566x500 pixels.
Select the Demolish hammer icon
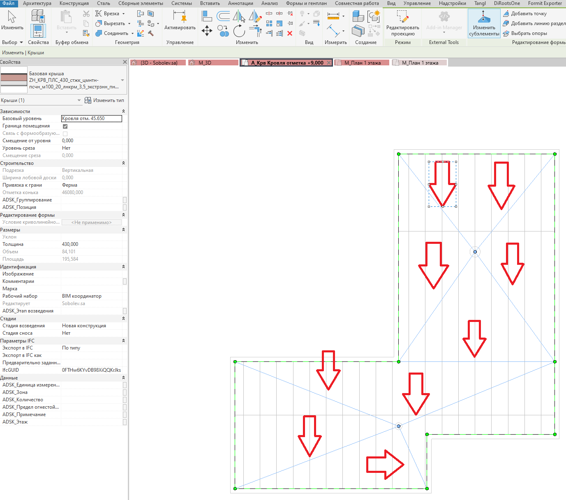pos(151,33)
